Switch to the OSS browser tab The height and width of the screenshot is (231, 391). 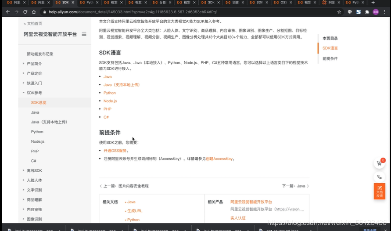pyautogui.click(x=283, y=3)
